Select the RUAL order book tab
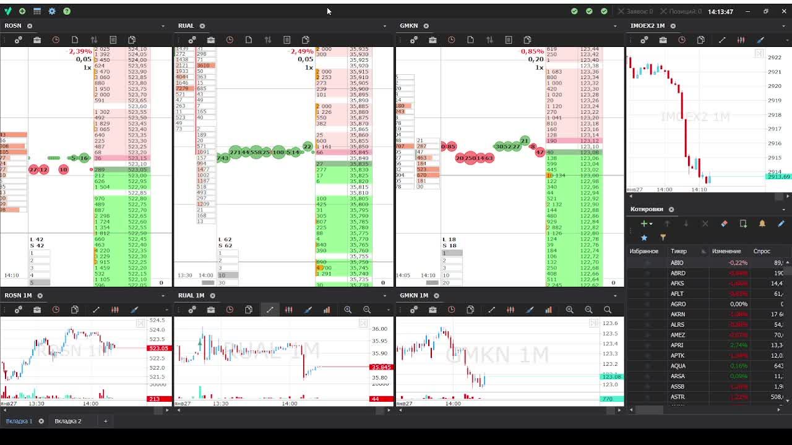This screenshot has height=445, width=792. pyautogui.click(x=186, y=26)
